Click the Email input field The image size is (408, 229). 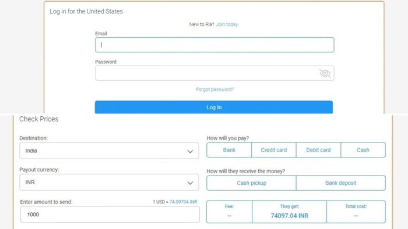(214, 45)
